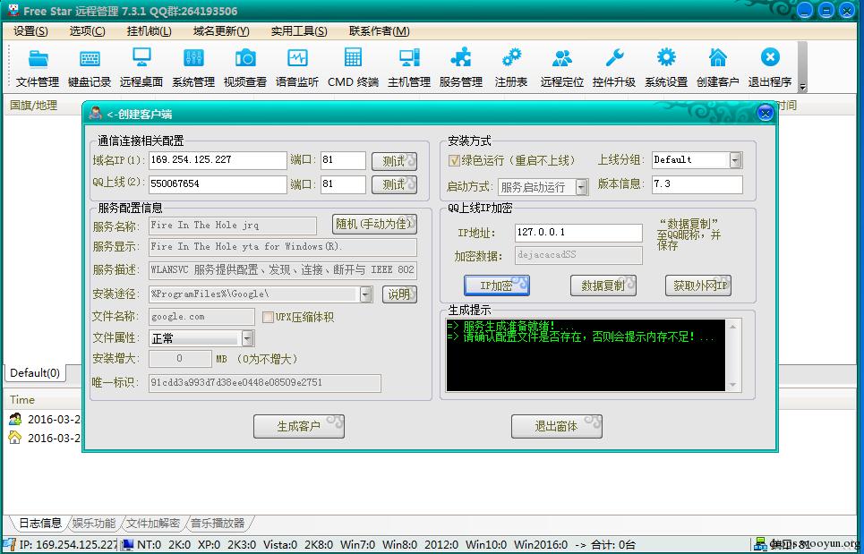Open the 文件管理 file manager icon
The height and width of the screenshot is (554, 864).
(38, 67)
